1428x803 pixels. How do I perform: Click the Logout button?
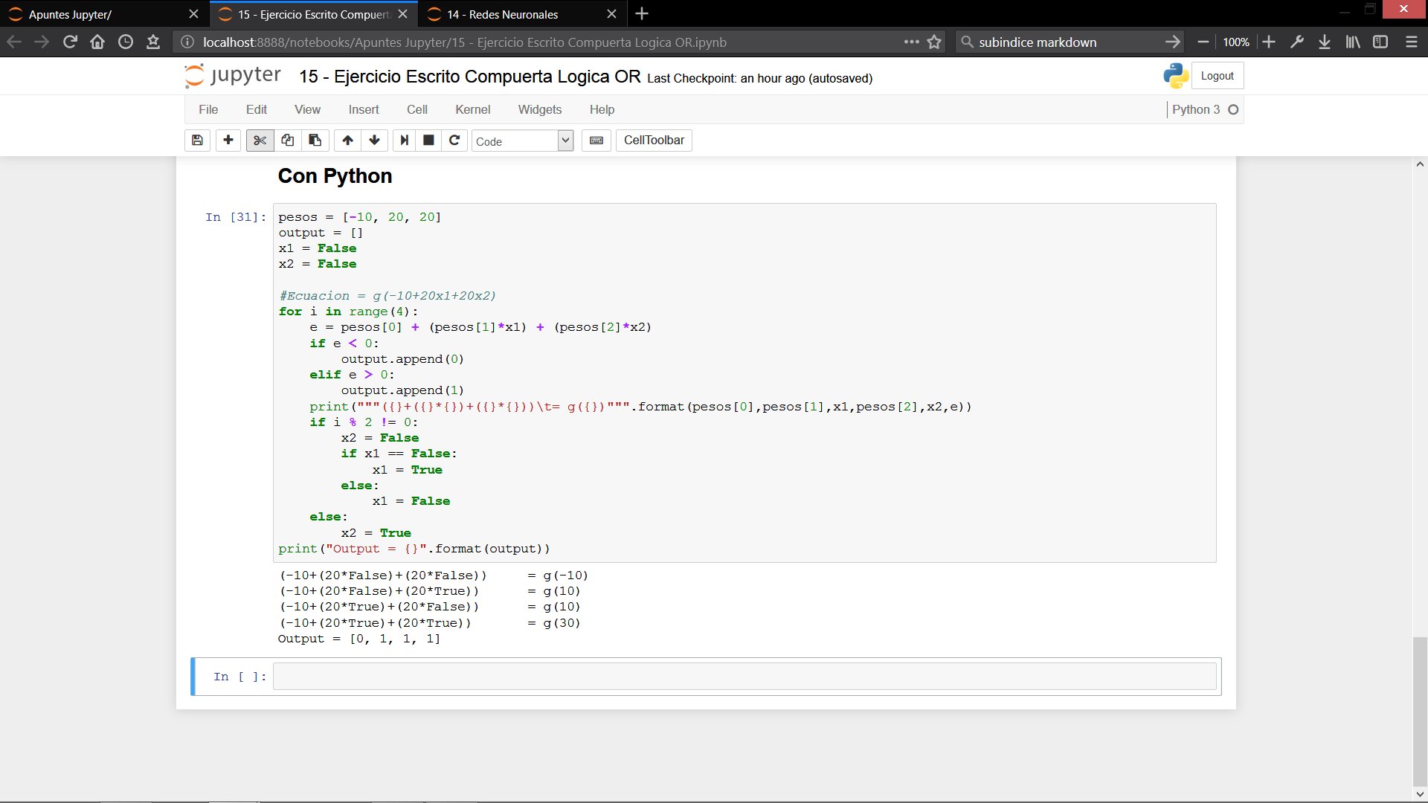1217,76
